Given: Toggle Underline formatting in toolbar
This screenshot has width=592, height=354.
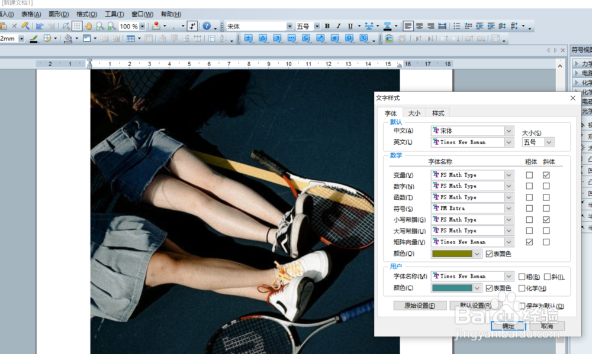Looking at the screenshot, I should [350, 26].
